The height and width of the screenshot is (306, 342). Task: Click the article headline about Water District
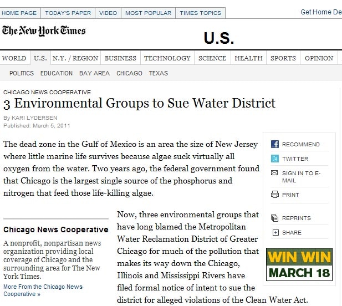point(139,103)
